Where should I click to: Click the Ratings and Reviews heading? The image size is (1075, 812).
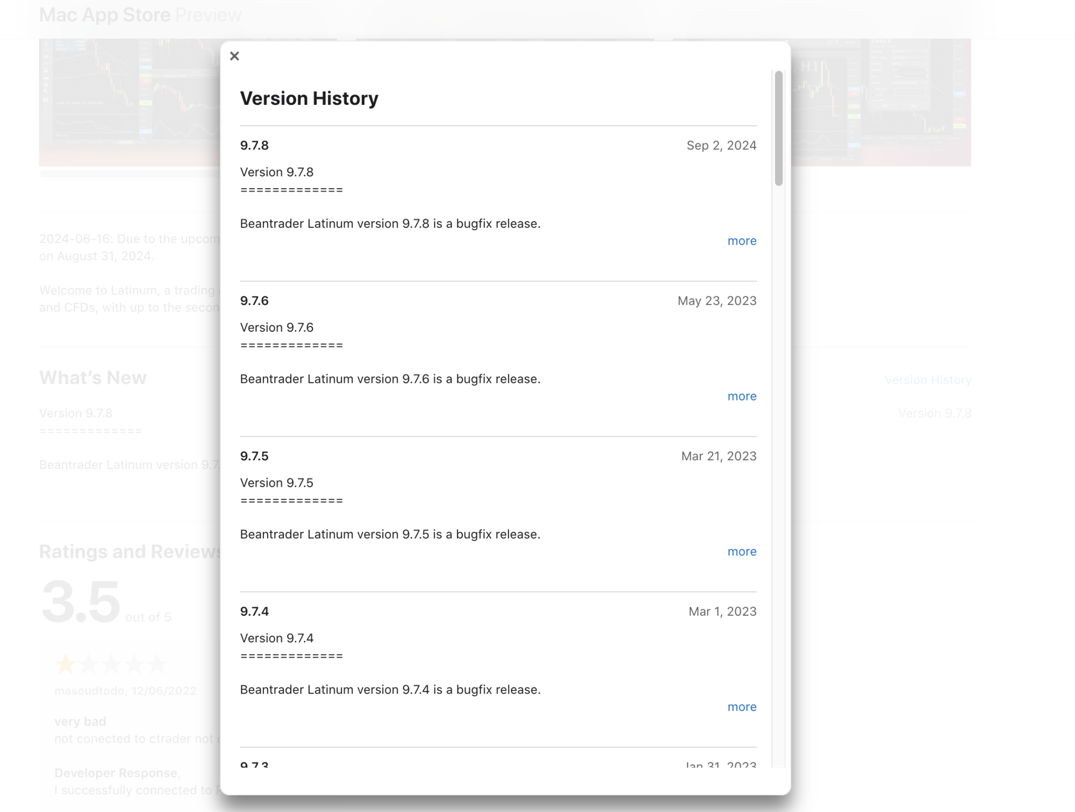tap(130, 552)
